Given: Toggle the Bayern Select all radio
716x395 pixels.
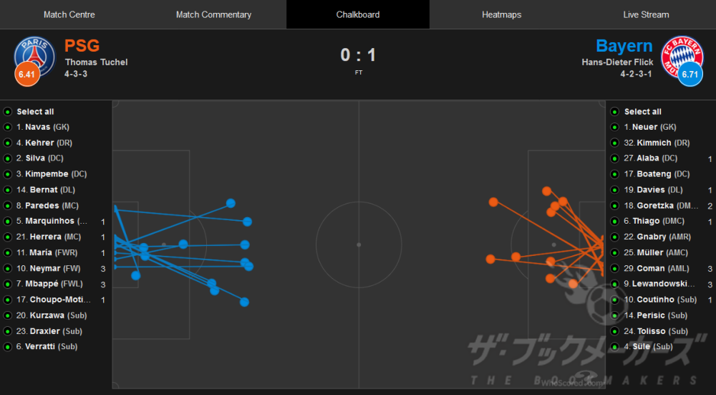Looking at the screenshot, I should [x=615, y=112].
